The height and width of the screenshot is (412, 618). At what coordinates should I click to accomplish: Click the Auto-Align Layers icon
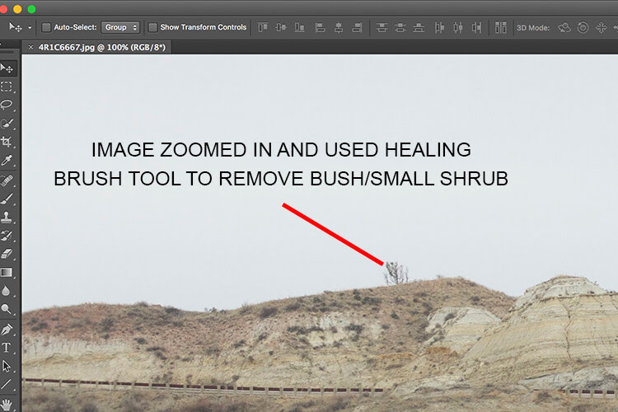500,27
